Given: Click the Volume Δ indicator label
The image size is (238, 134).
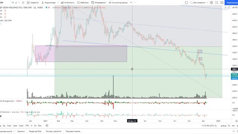Looking at the screenshot, I should [5, 112].
